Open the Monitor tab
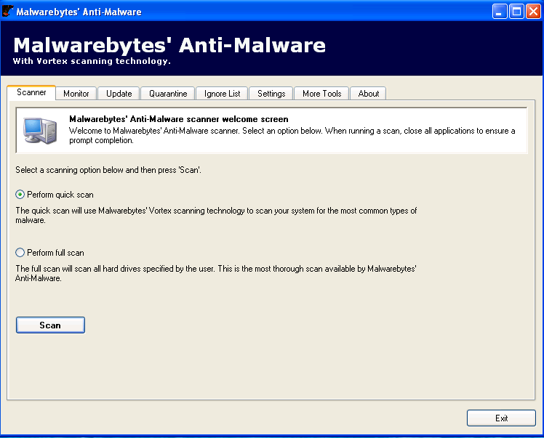This screenshot has width=544, height=438. click(x=76, y=94)
